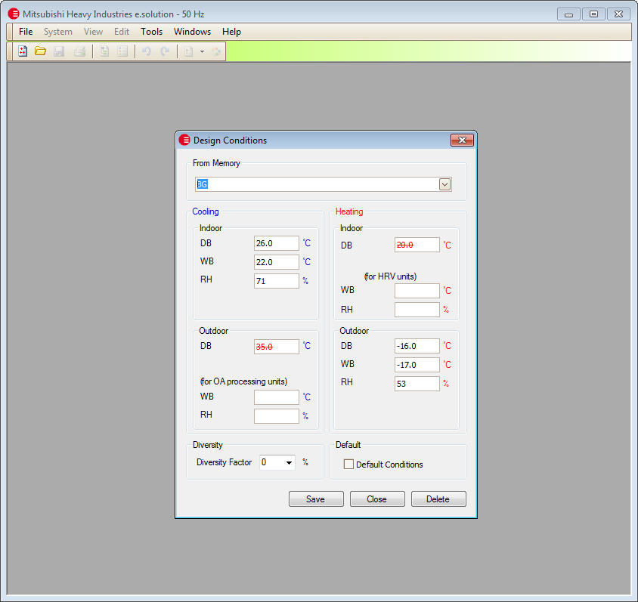Click the small toolbar dropdown arrow
Viewport: 638px width, 602px height.
click(x=202, y=51)
